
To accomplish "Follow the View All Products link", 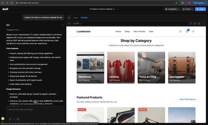I will 187,100.
